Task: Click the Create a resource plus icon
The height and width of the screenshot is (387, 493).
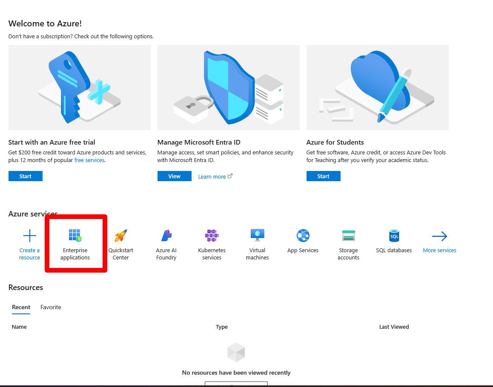Action: [29, 236]
